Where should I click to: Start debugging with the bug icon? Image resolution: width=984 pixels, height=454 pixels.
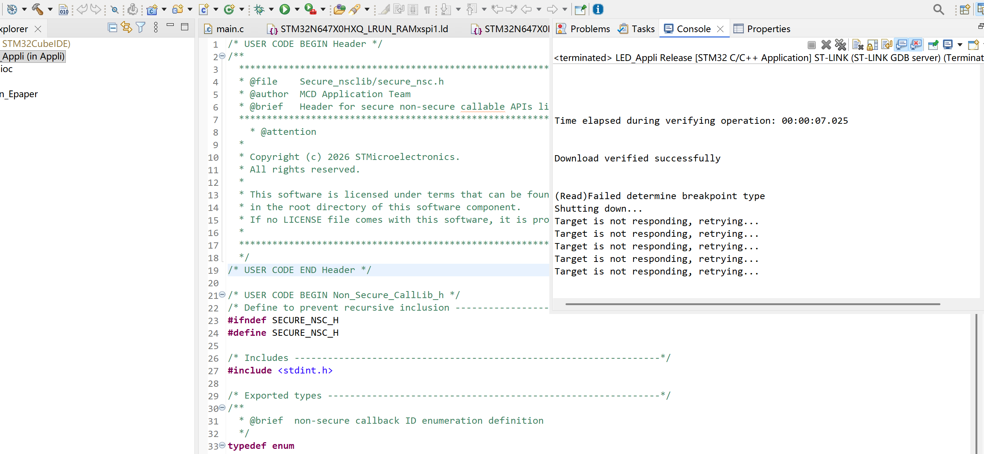tap(259, 9)
